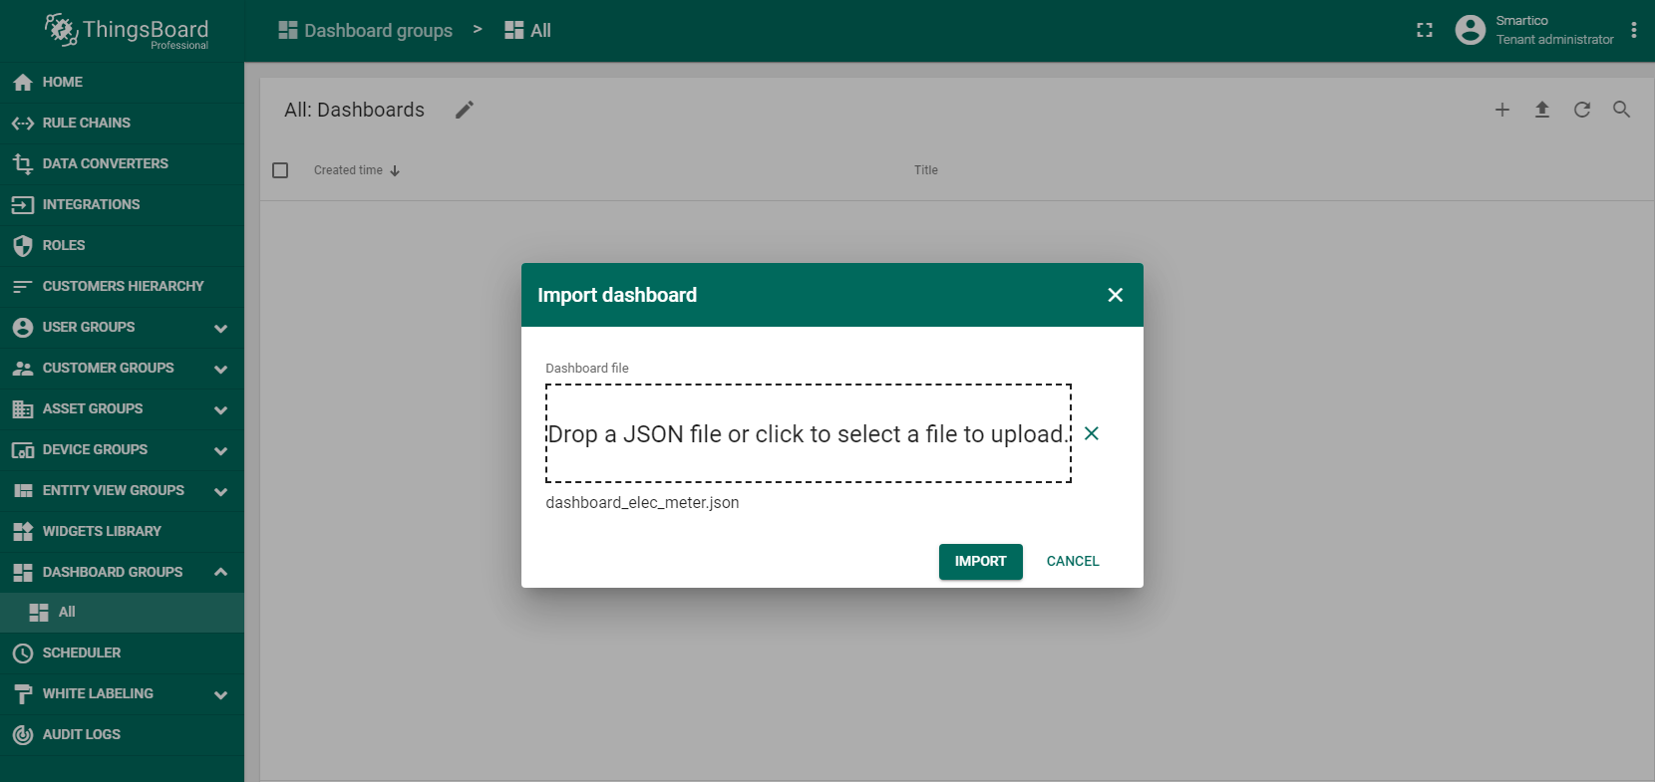
Task: Refresh the dashboards list
Action: point(1581,110)
